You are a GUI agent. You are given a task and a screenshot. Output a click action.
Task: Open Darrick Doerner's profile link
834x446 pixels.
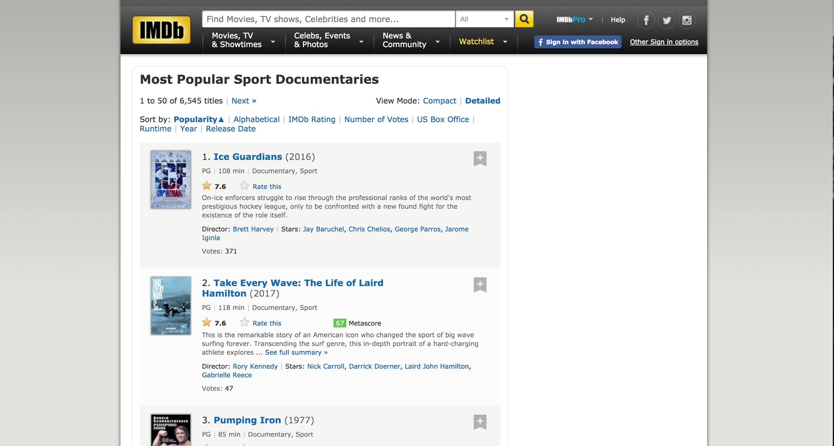pos(375,366)
